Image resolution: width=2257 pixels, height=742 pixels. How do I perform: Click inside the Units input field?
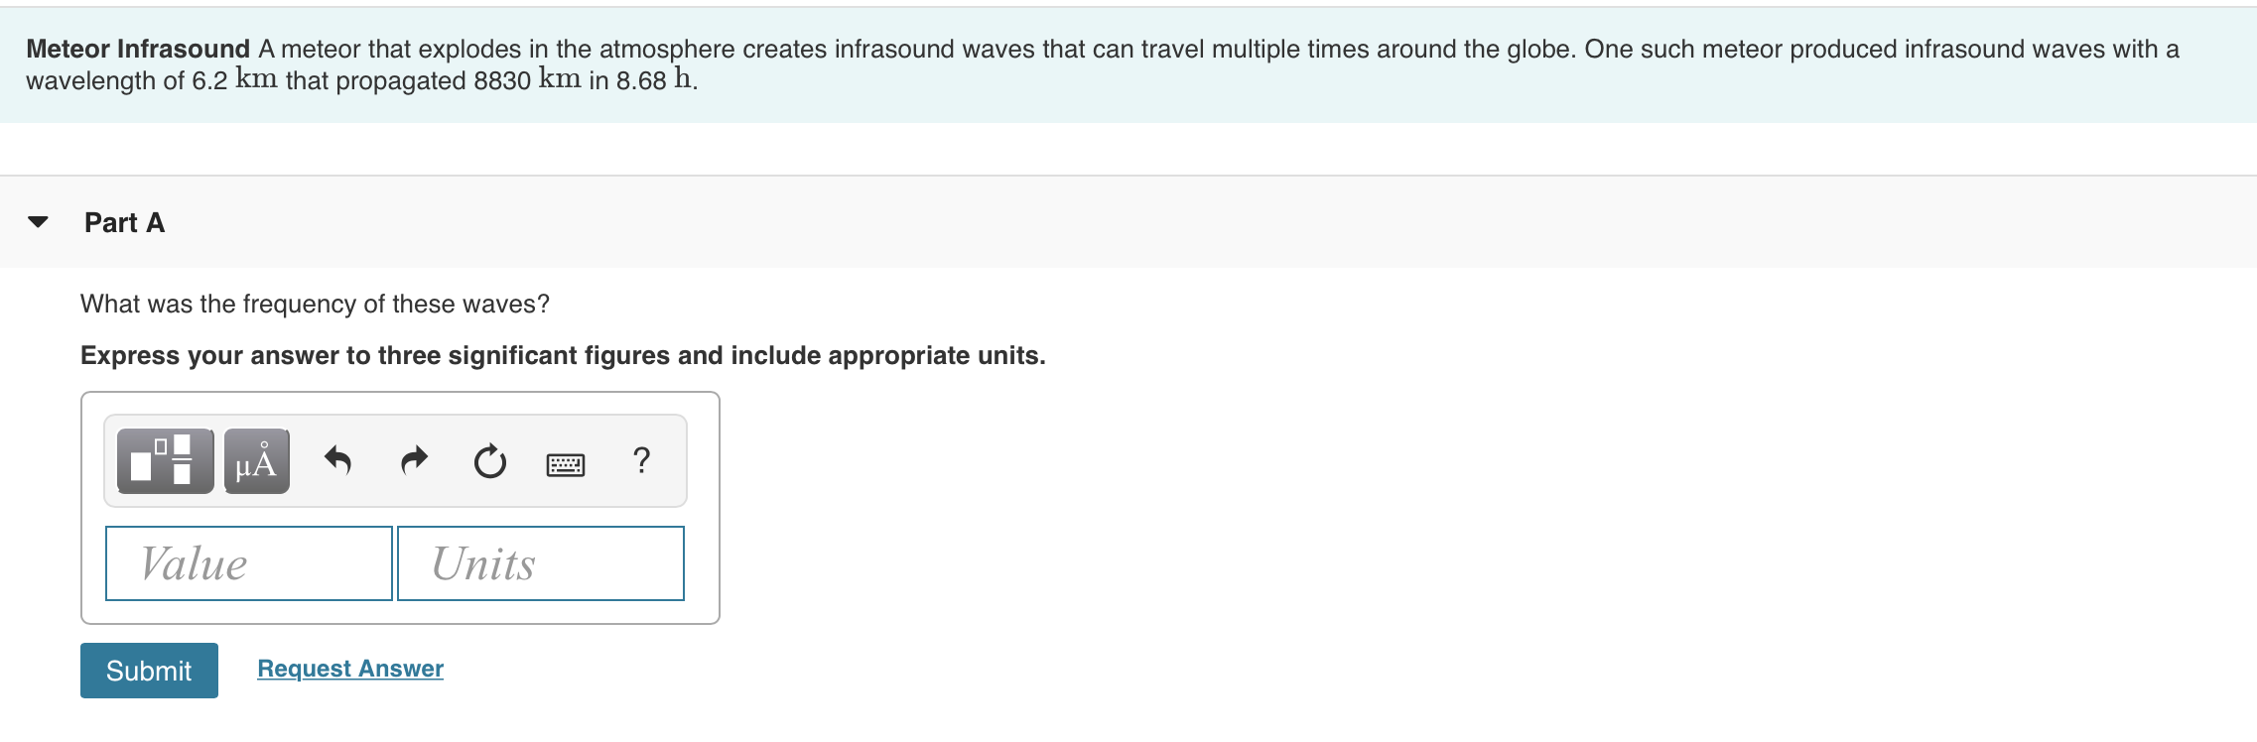(540, 562)
